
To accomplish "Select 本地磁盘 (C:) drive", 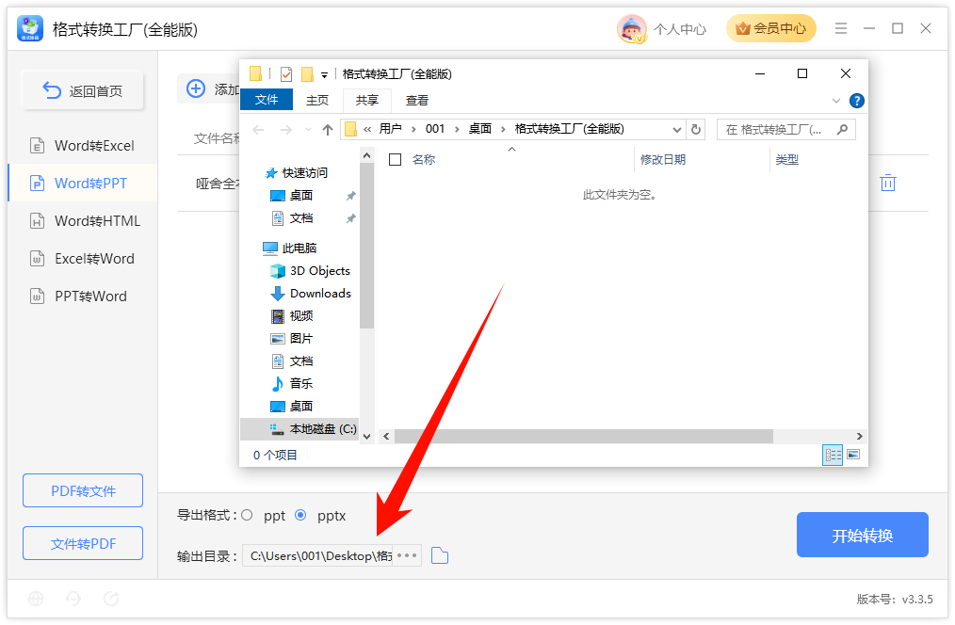I will click(300, 429).
